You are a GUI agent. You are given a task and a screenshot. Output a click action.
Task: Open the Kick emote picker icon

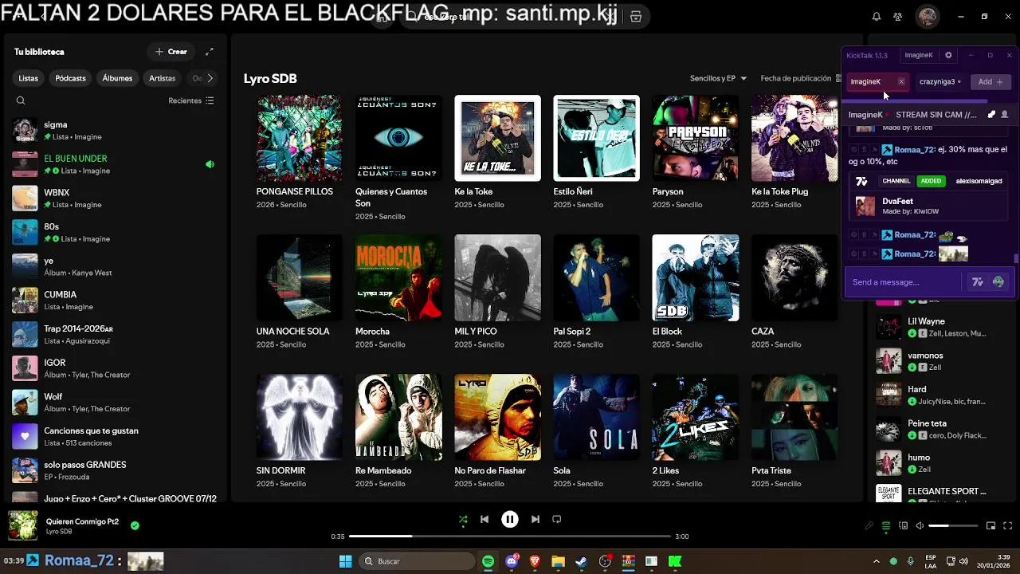[x=998, y=282]
